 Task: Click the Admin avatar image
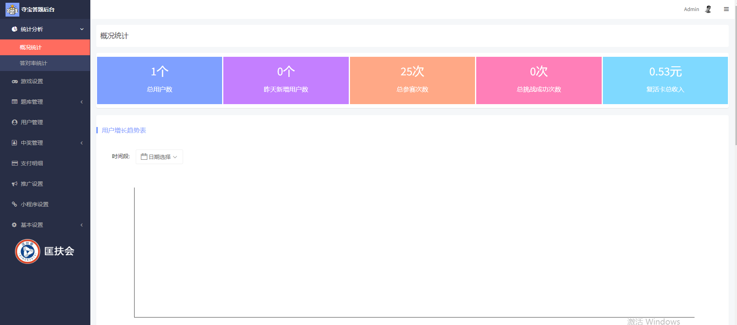(x=708, y=9)
